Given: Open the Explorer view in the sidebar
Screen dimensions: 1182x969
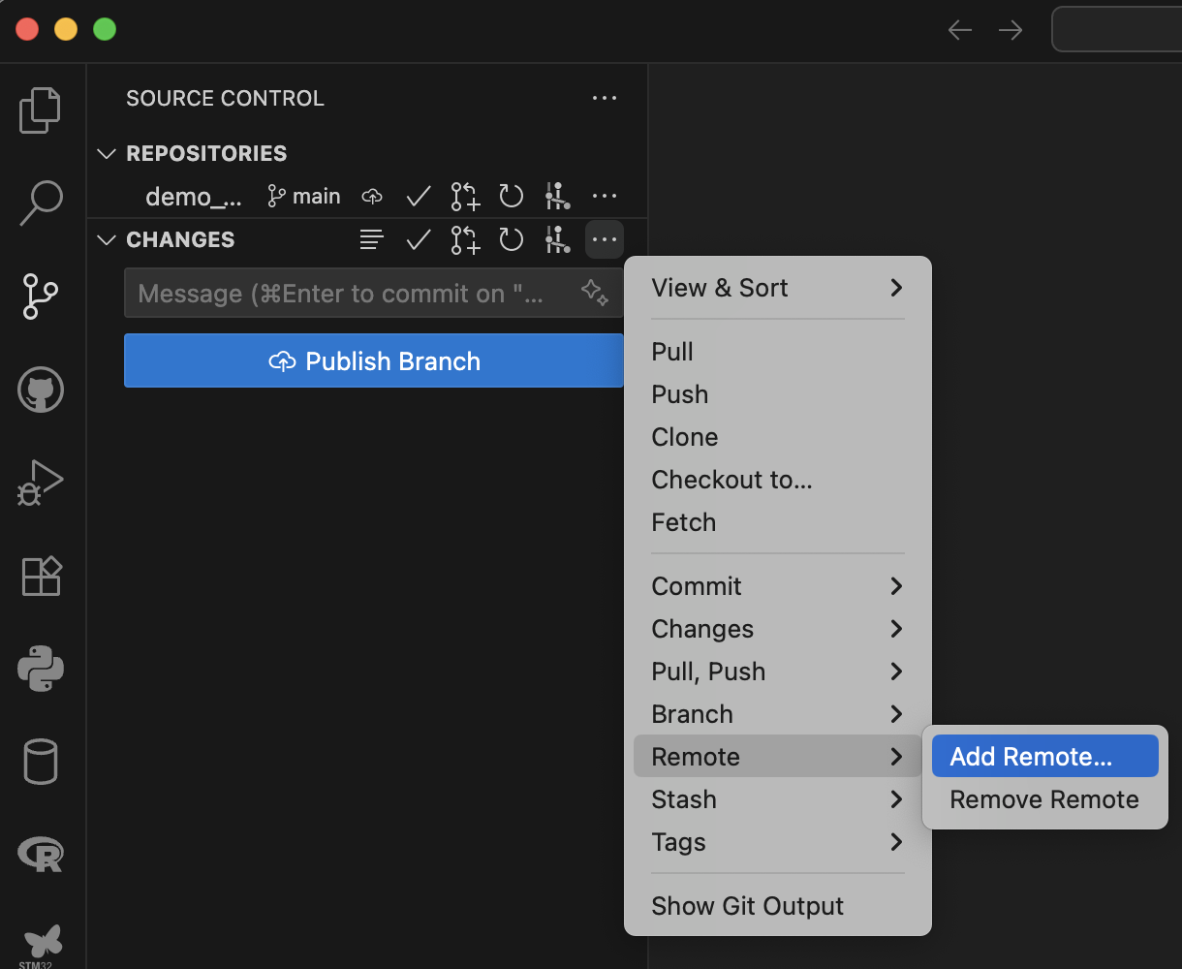Looking at the screenshot, I should click(40, 109).
